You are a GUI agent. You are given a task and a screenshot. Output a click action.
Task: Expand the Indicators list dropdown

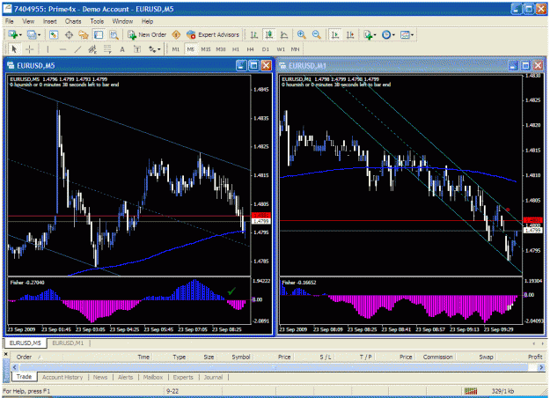tap(375, 35)
